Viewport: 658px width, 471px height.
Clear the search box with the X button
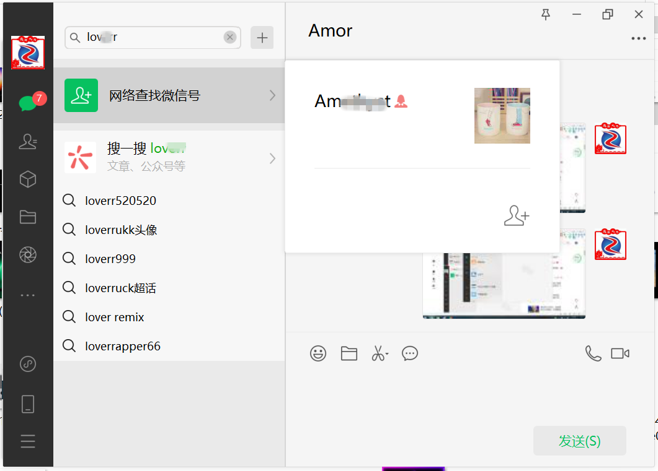click(x=230, y=37)
